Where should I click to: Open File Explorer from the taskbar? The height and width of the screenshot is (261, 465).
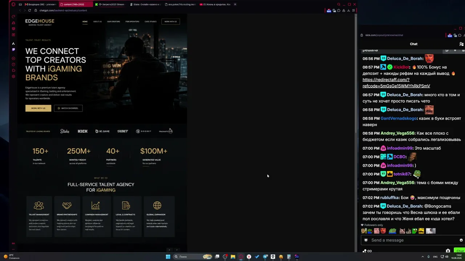[233, 257]
